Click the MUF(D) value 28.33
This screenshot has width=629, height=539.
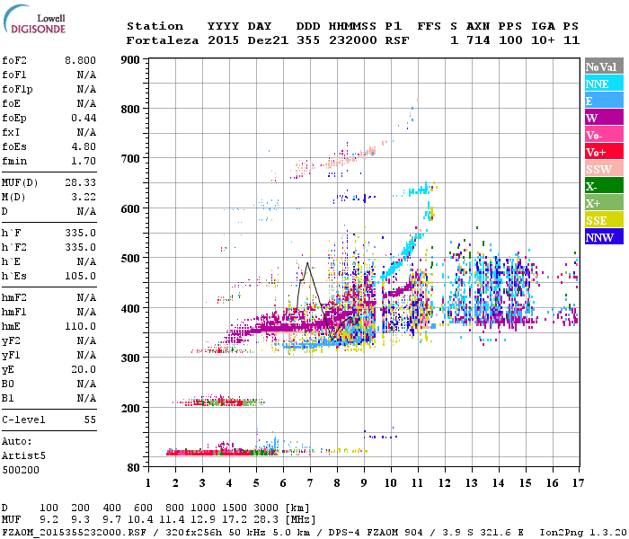[80, 182]
